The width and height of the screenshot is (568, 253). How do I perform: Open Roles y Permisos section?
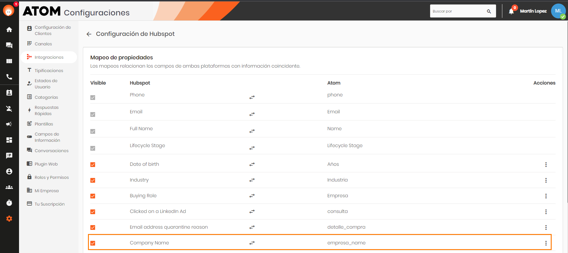(x=49, y=177)
